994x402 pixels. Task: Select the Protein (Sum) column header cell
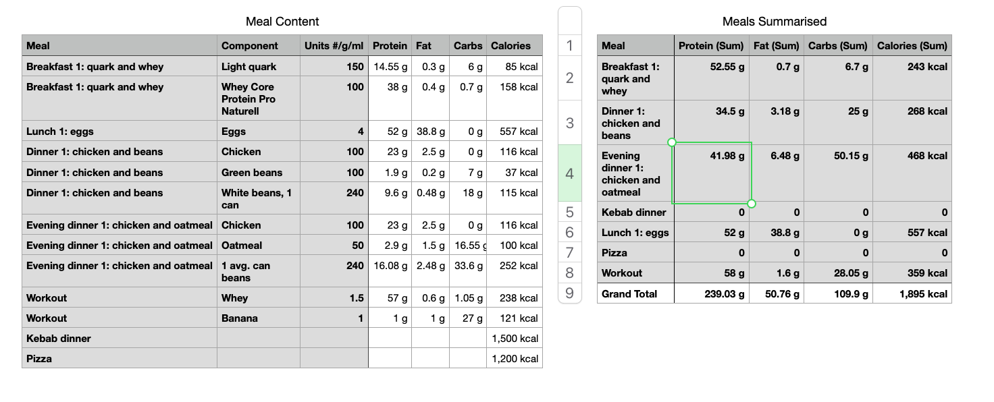click(712, 46)
